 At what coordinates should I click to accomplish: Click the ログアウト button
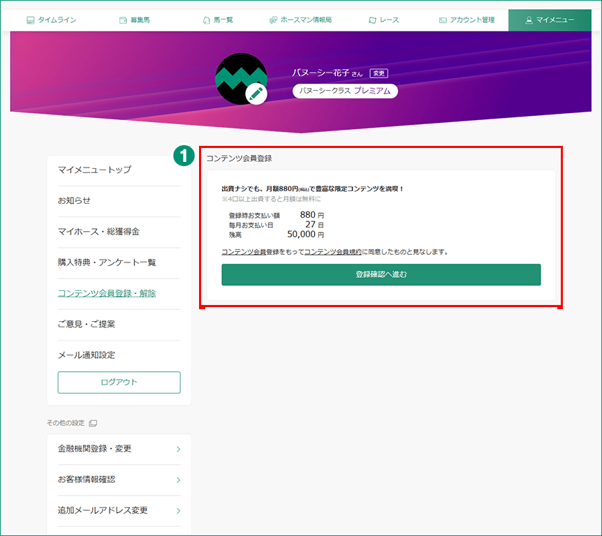tap(119, 382)
